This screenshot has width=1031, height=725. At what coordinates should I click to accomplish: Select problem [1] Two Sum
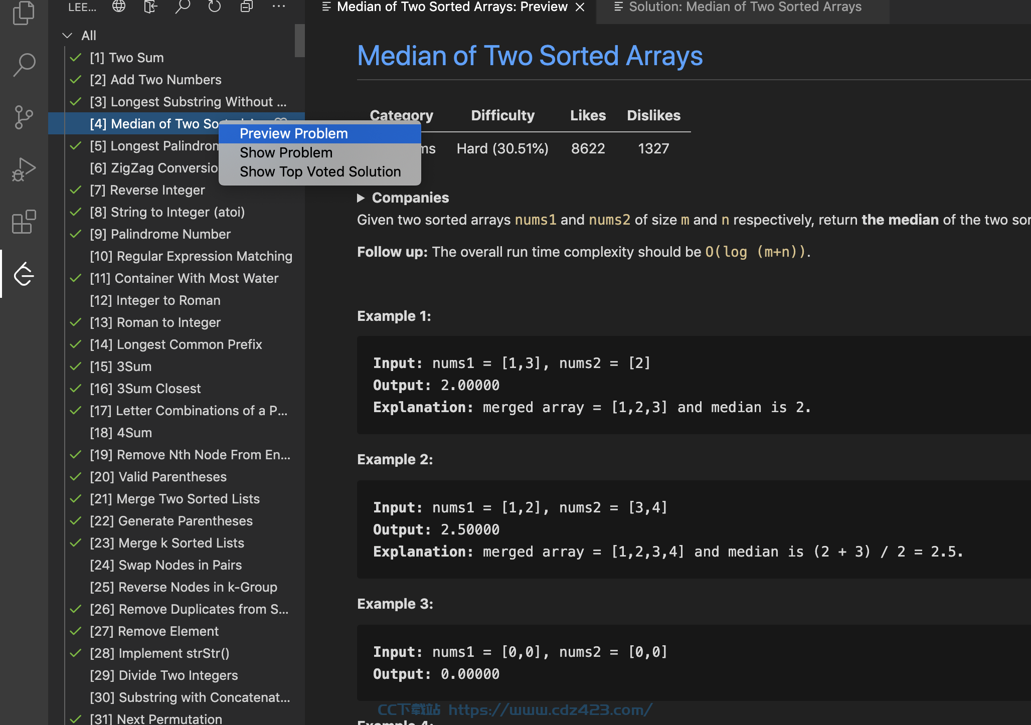click(177, 58)
